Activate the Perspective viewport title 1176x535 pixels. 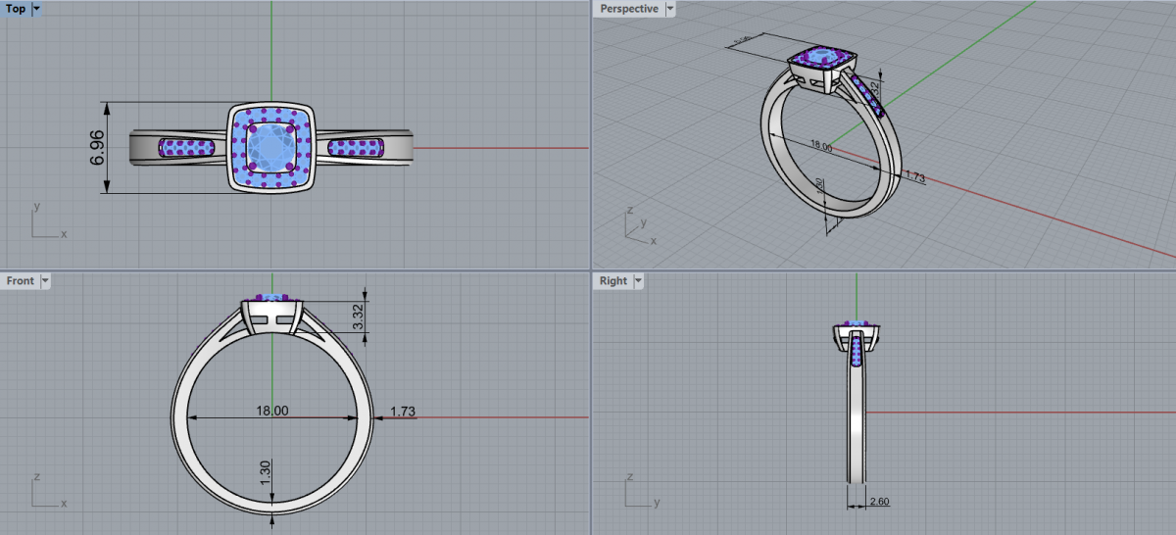tap(629, 9)
